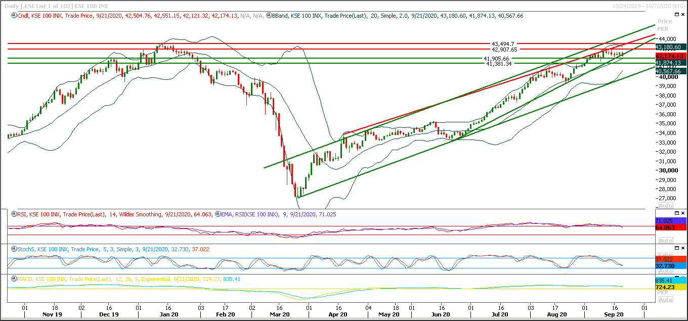Click the clock icon beside the Cndl legend
688x321 pixels.
(x=14, y=16)
